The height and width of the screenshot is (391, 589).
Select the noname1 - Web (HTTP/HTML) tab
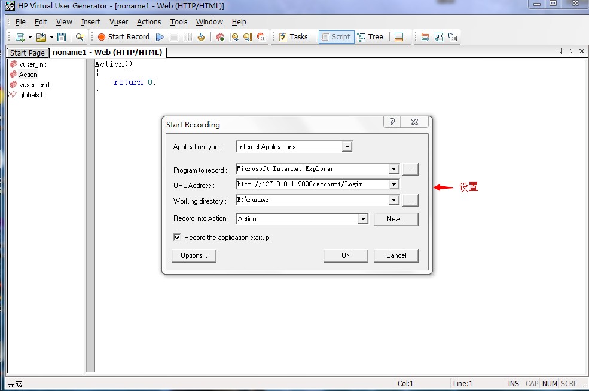tap(108, 53)
